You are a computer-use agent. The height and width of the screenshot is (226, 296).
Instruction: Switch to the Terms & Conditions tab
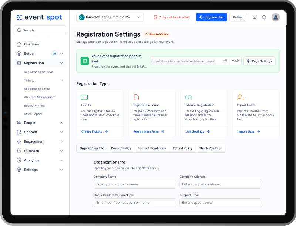(152, 148)
